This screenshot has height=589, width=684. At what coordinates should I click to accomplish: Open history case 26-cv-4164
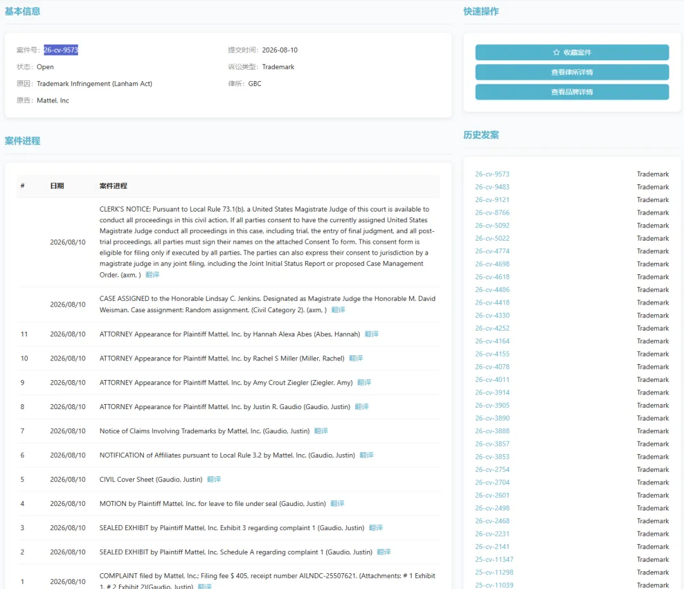point(492,341)
